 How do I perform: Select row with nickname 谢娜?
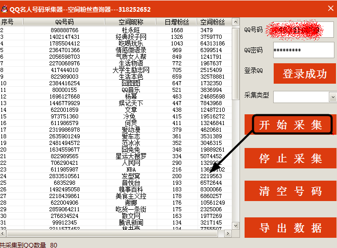pyautogui.click(x=116, y=203)
